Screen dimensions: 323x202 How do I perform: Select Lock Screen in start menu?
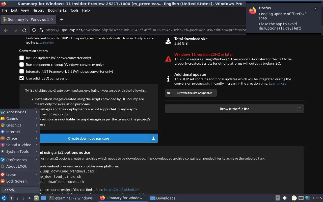[x=19, y=181]
